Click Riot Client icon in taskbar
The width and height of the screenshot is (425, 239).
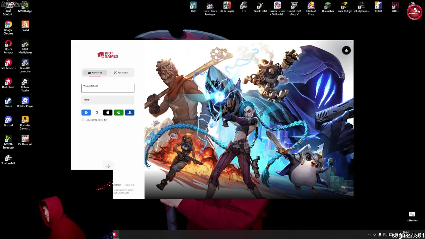point(114,235)
